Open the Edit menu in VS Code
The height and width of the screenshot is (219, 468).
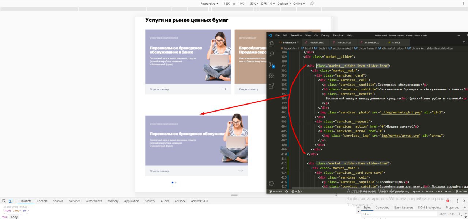click(x=285, y=35)
